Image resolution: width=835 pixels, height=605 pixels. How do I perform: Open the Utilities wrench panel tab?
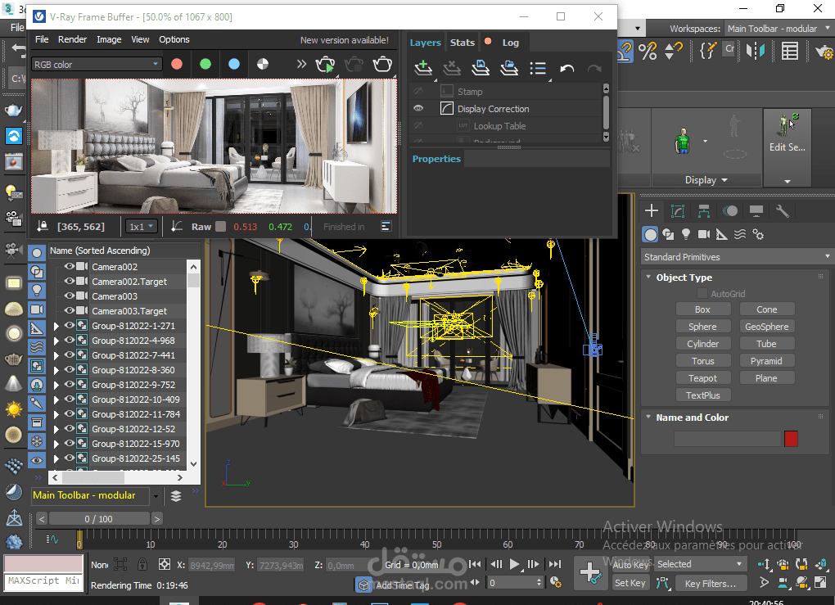[x=782, y=211]
